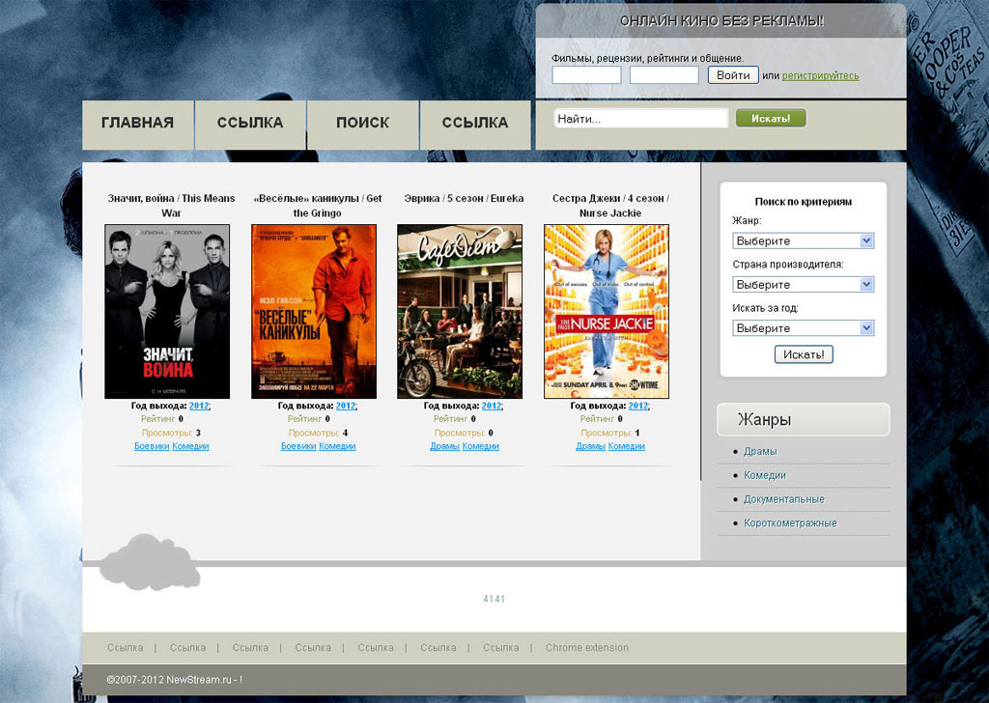Image resolution: width=989 pixels, height=703 pixels.
Task: Open the Nurse Jackie poster thumbnail
Action: (607, 311)
